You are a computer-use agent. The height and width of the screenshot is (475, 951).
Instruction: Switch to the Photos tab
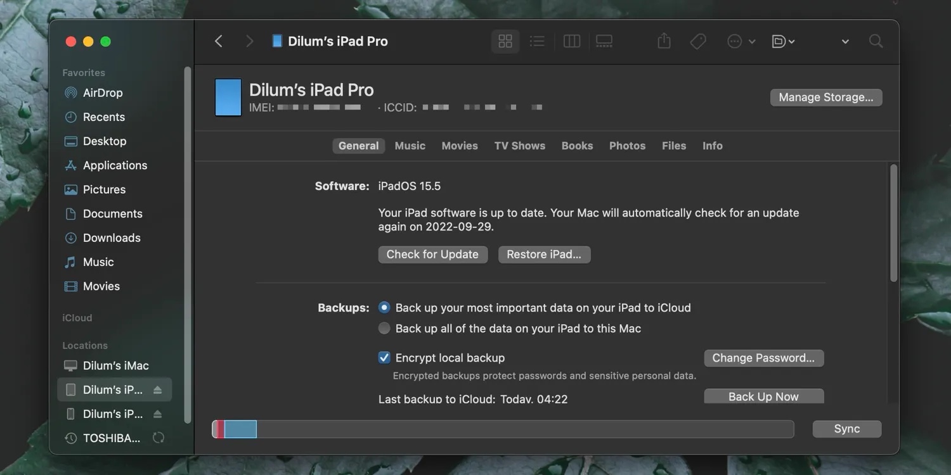tap(627, 146)
